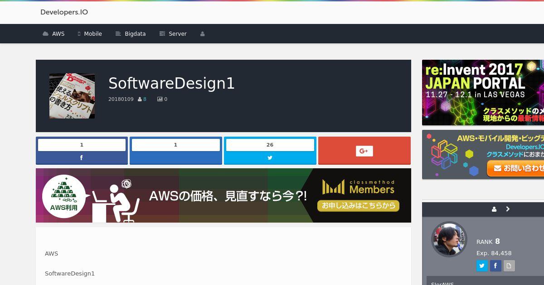Open the Developers.IO home link
Viewport: 544px width, 285px height.
[x=64, y=12]
